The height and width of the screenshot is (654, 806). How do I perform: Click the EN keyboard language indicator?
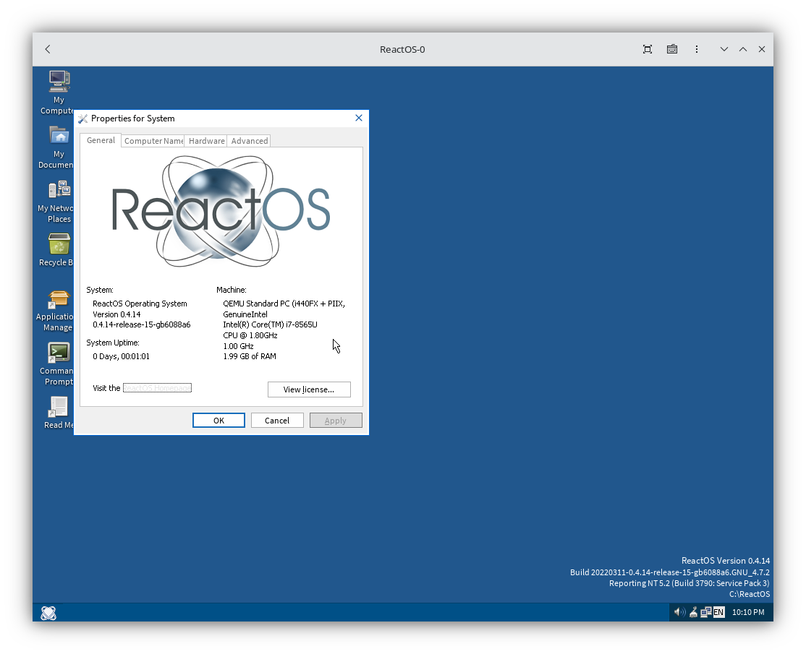coord(718,612)
